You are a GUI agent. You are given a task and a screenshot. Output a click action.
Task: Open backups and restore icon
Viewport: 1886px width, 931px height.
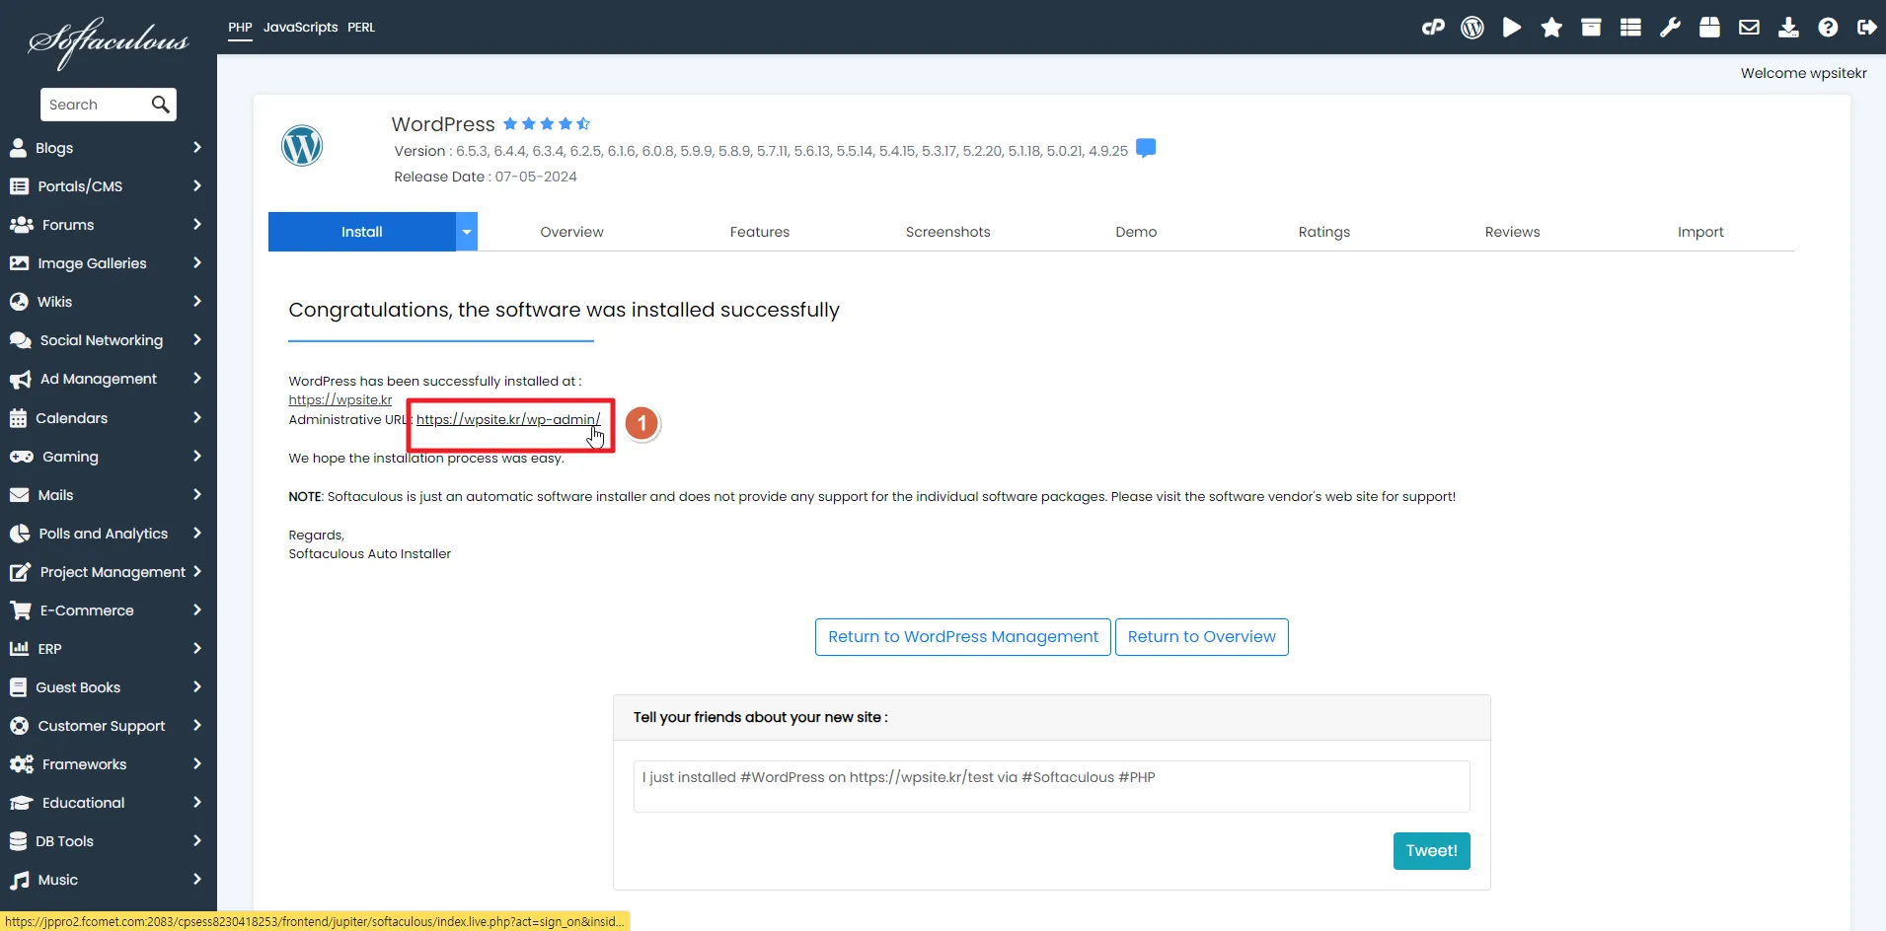1709,28
